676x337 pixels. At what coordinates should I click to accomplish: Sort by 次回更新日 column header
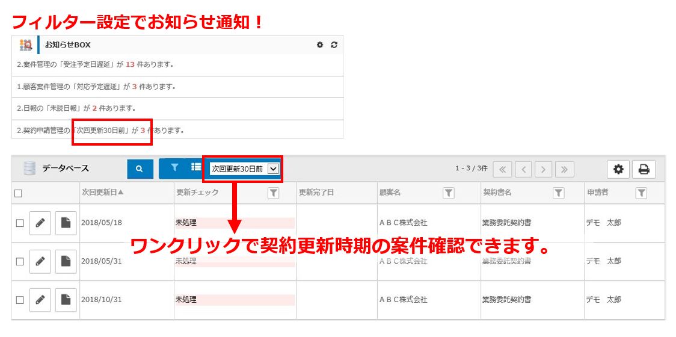103,193
